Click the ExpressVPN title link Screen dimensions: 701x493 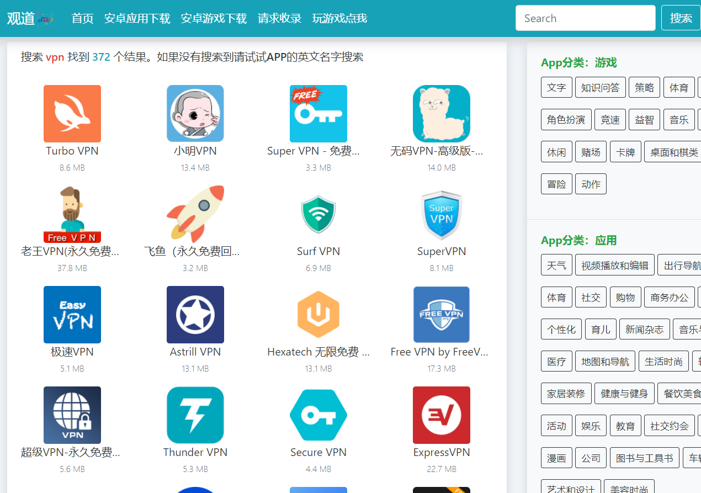pos(442,452)
